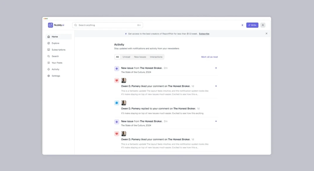
Task: Open avatar on last liked-comment notification
Action: (x=124, y=134)
